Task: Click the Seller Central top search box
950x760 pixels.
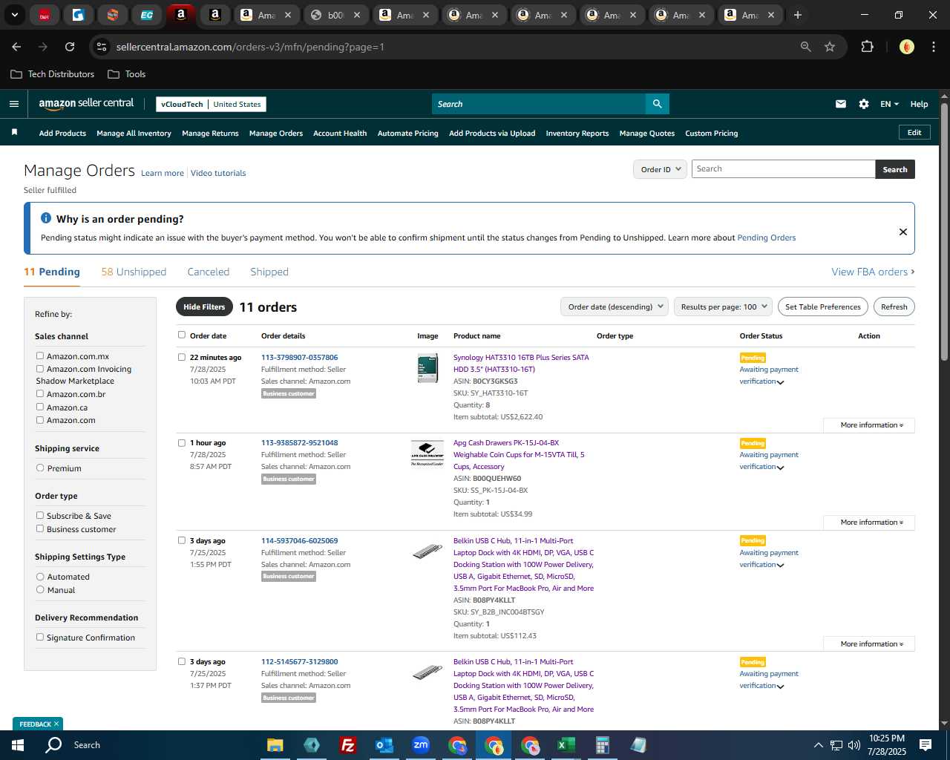Action: tap(539, 104)
